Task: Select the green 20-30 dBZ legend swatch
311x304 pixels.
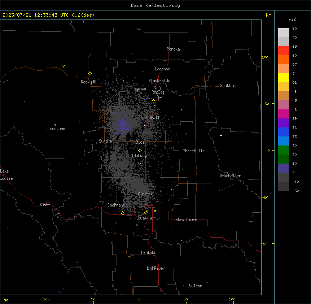Action: tap(284, 150)
